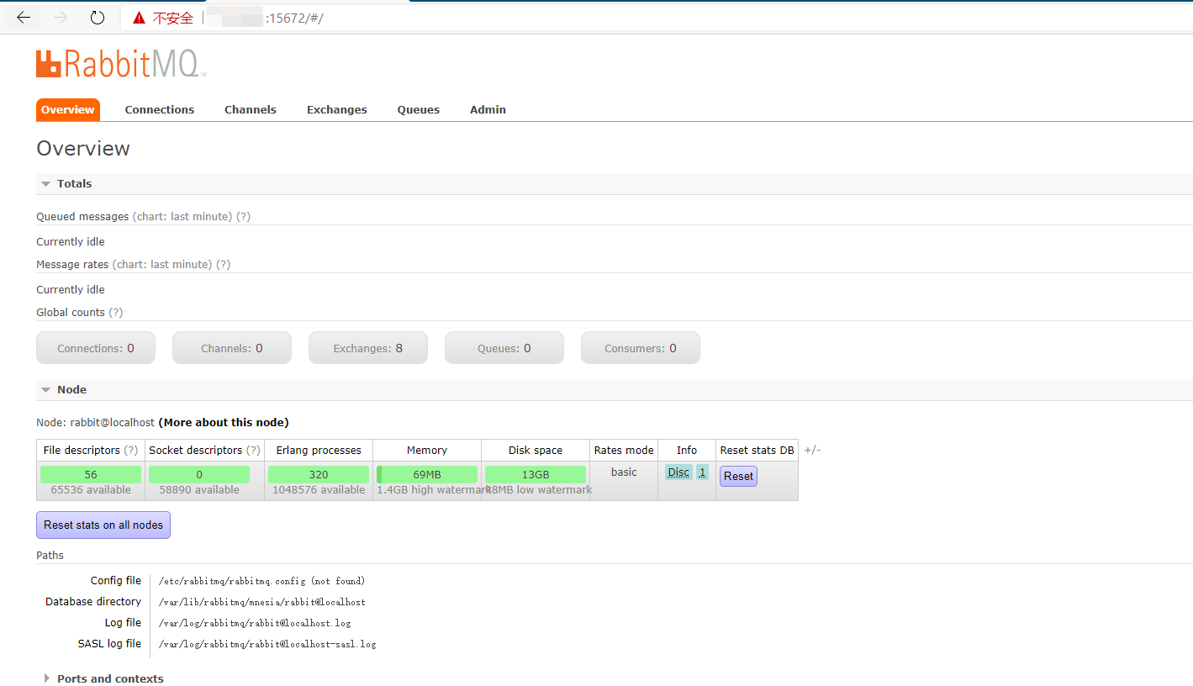This screenshot has height=686, width=1193.
Task: Open help for Queued messages chart
Action: (x=243, y=216)
